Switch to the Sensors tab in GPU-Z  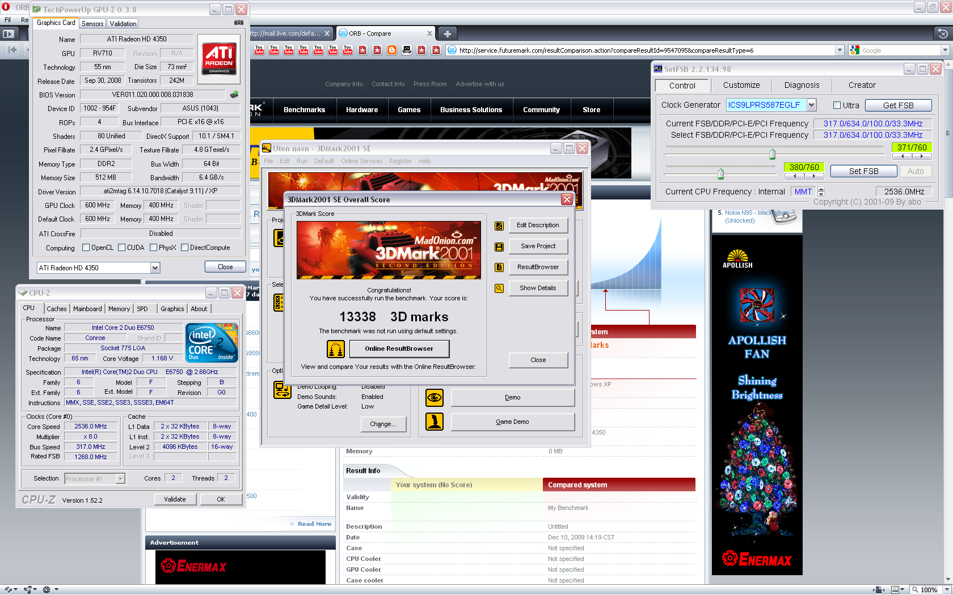pos(92,24)
